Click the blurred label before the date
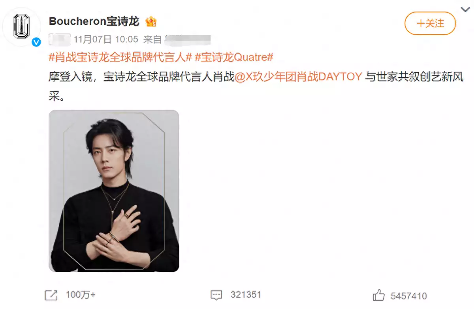This screenshot has width=474, height=309. click(x=60, y=39)
